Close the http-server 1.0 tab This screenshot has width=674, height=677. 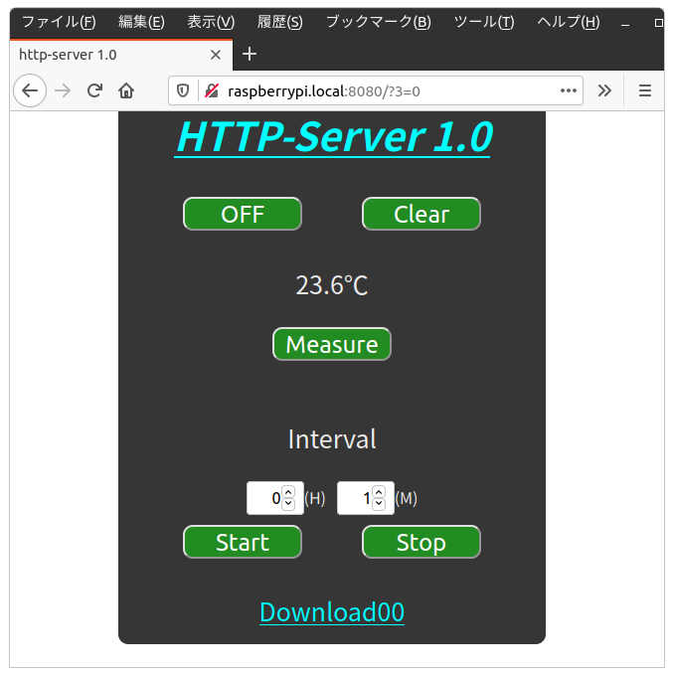coord(216,54)
